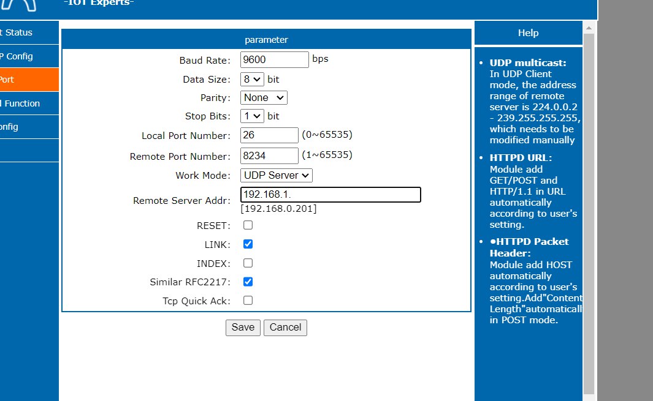Screen dimensions: 653x401
Task: Open the Status sidebar page
Action: 29,32
